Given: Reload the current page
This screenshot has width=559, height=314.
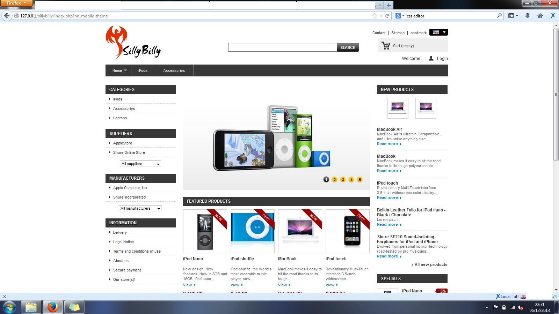Looking at the screenshot, I should (x=387, y=16).
